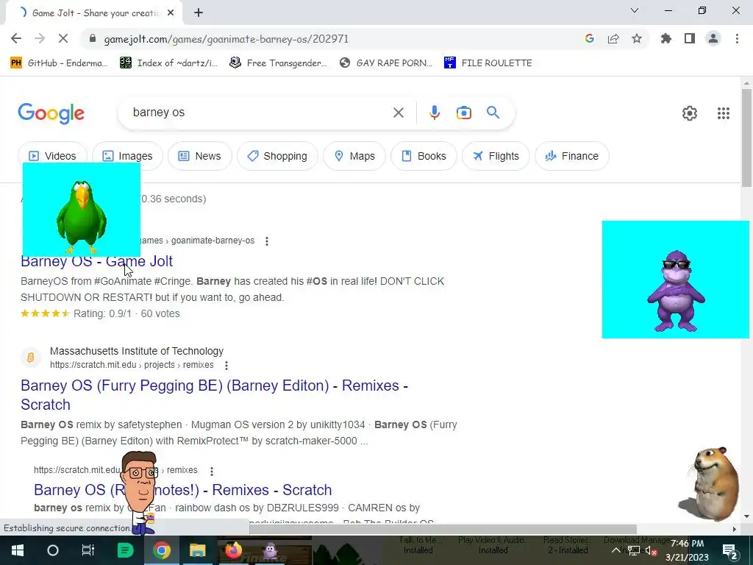Open options menu beside lower remixes URL
Screen dimensions: 753x565
click(x=211, y=471)
